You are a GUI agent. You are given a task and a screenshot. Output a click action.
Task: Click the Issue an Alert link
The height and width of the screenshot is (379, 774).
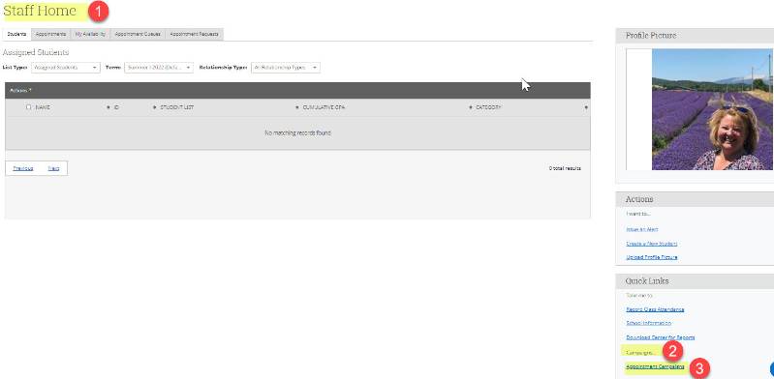coord(641,230)
